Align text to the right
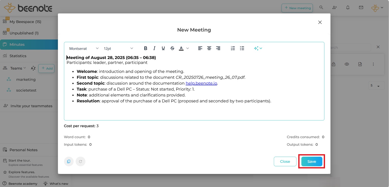This screenshot has height=187, width=389. 218,48
